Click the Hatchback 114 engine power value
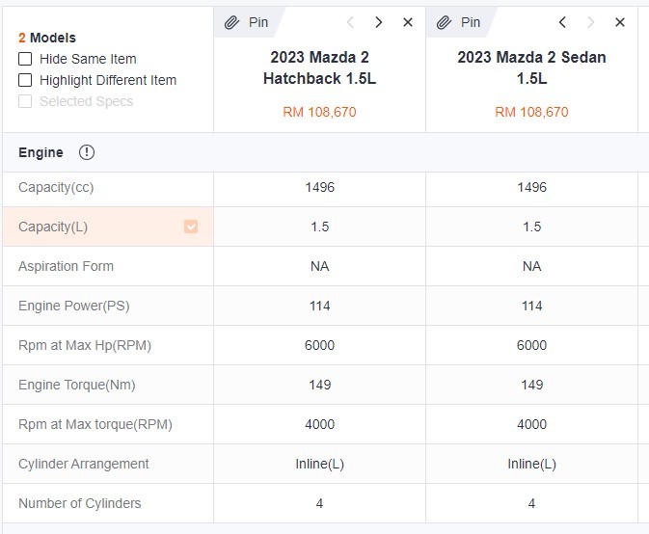This screenshot has width=649, height=534. click(x=319, y=306)
